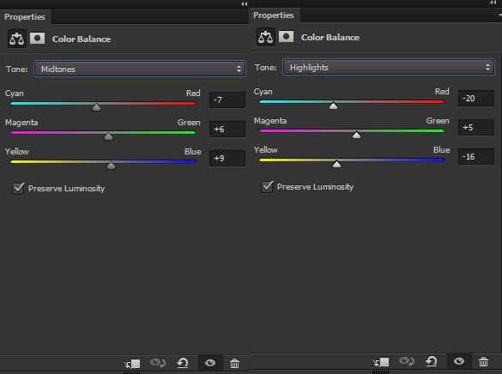This screenshot has height=374, width=502.
Task: Switch to the left Properties tab
Action: coord(25,16)
